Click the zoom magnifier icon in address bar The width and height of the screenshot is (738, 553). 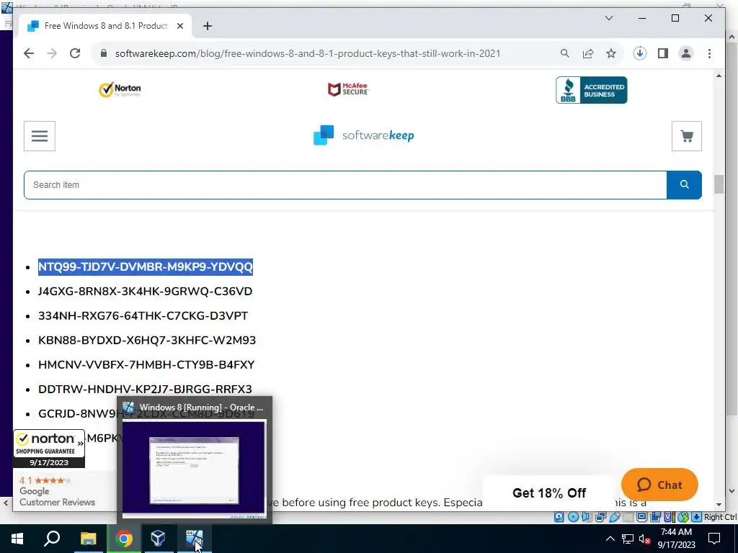[x=565, y=53]
